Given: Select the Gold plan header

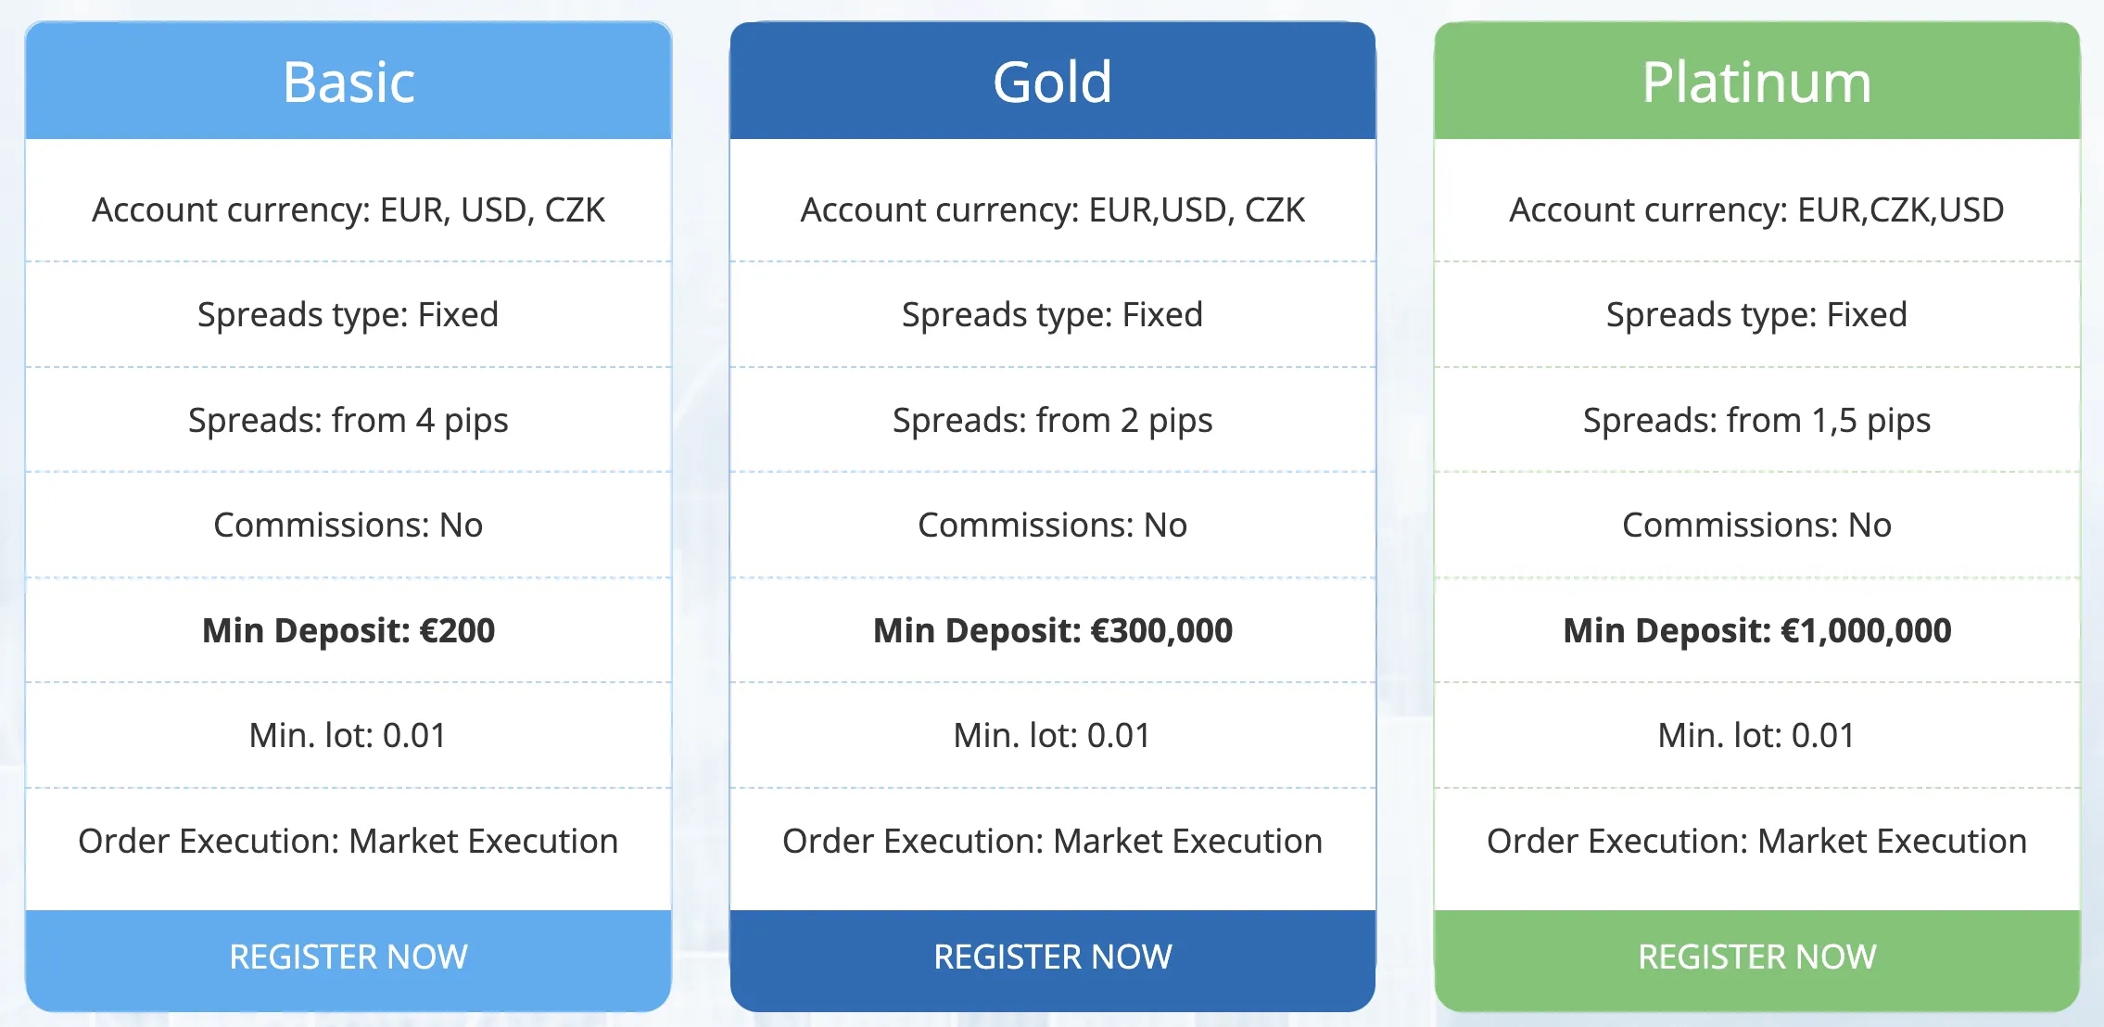Looking at the screenshot, I should point(1053,82).
